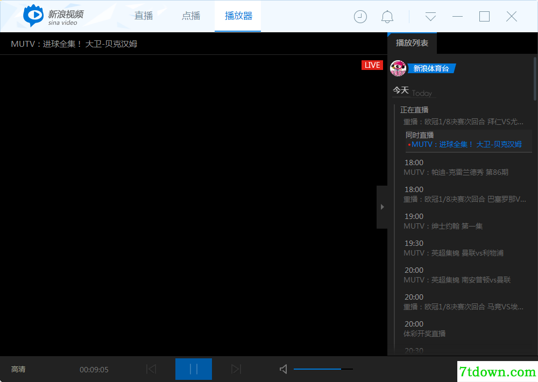538x382 pixels.
Task: Select the 18:00 重播 巴塞罗那 program
Action: click(465, 194)
